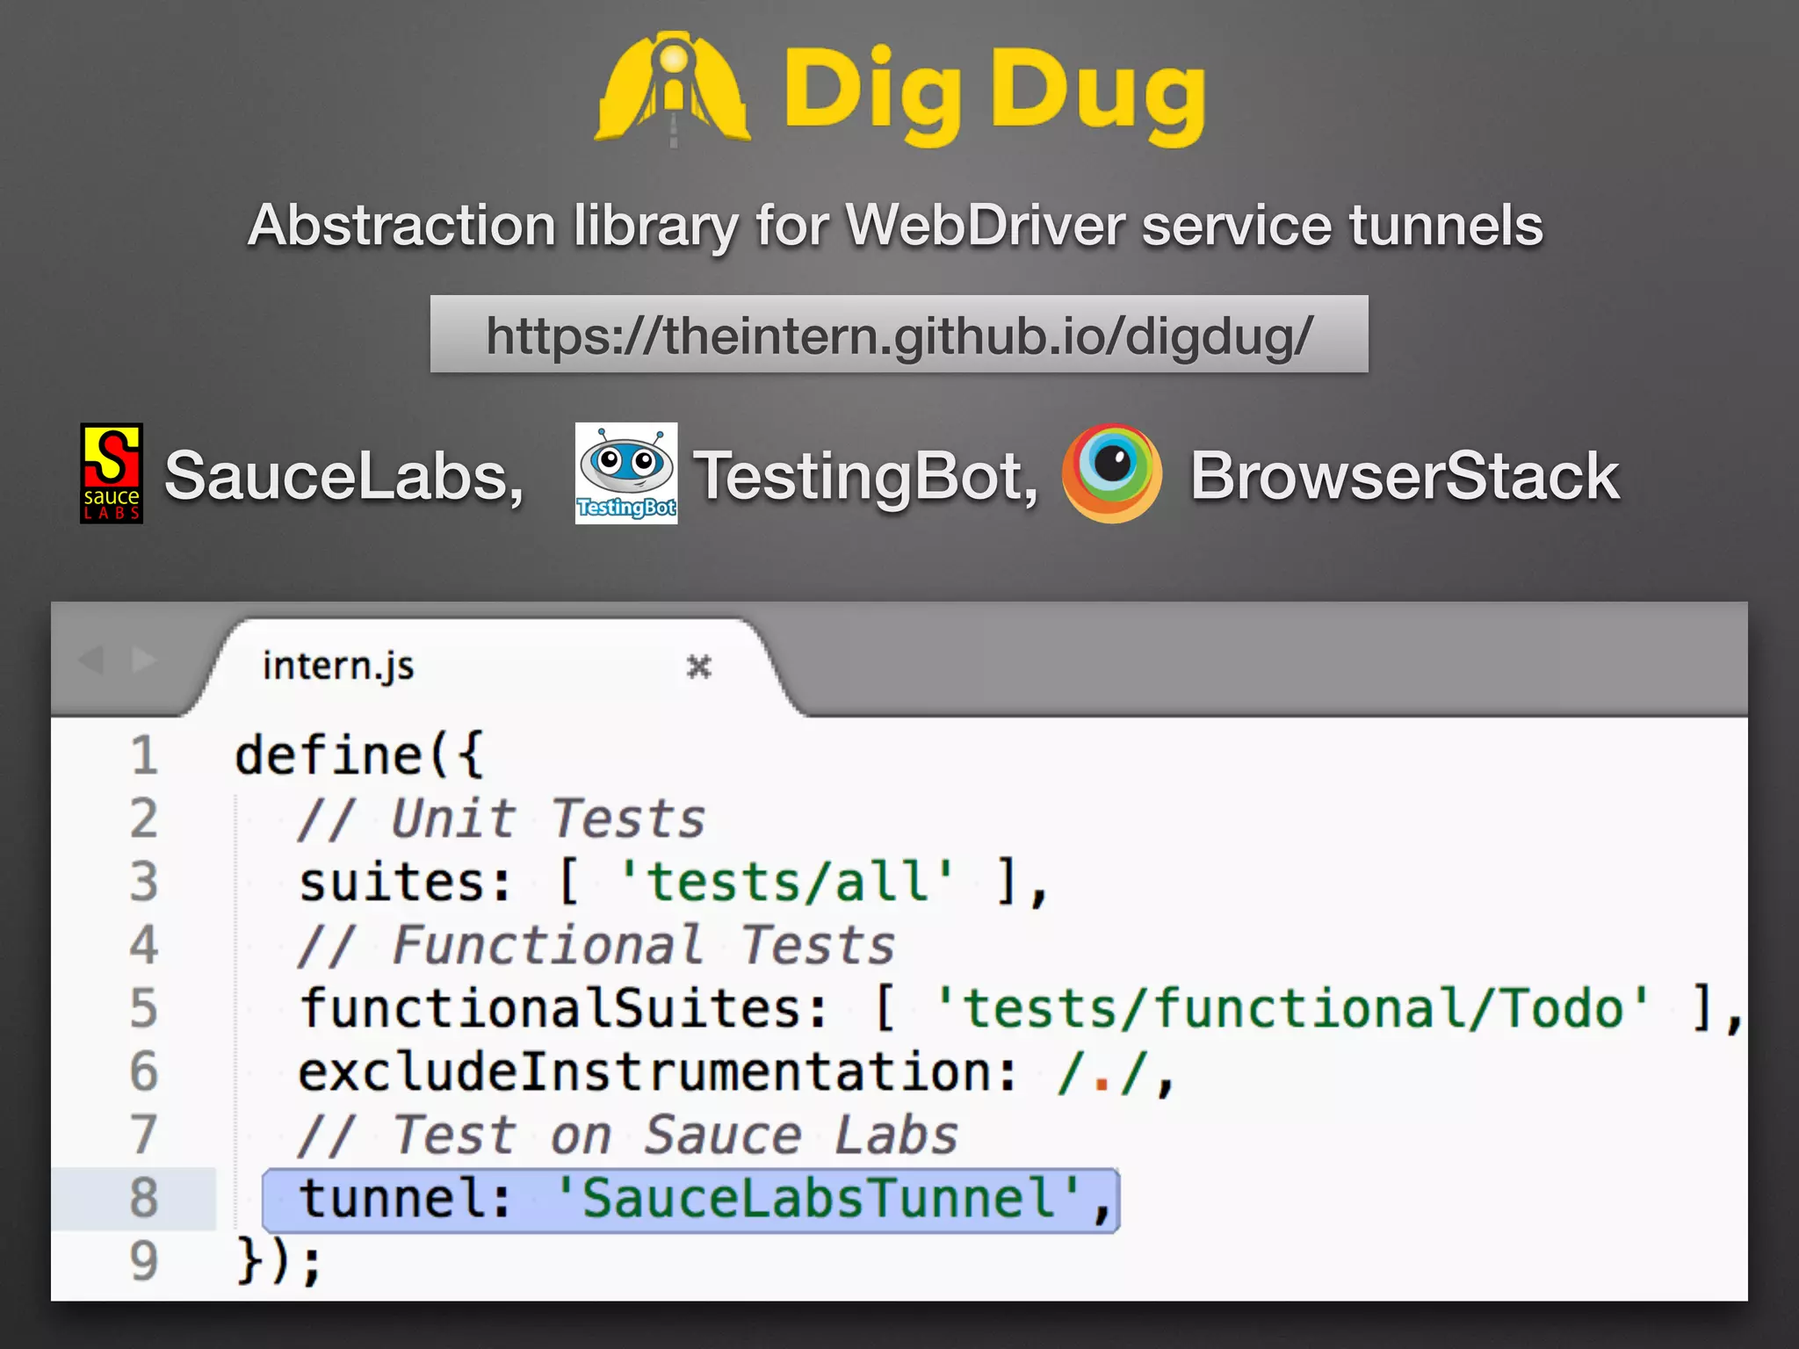Click the 'BrowserStack' label
The width and height of the screenshot is (1799, 1349).
coord(1405,477)
